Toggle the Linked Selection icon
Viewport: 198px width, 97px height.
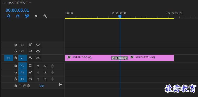point(27,16)
